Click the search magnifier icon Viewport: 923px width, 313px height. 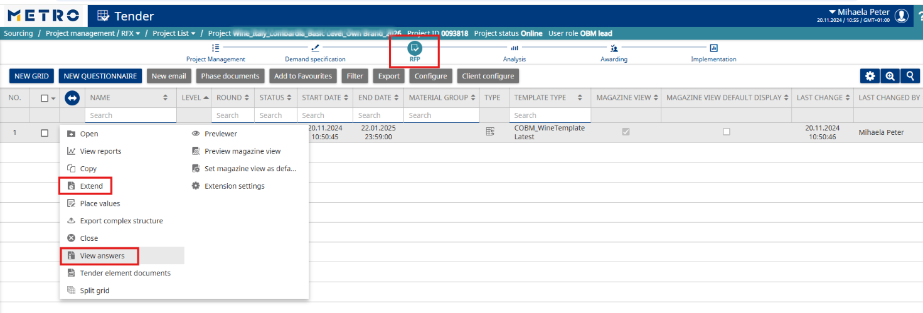click(910, 76)
